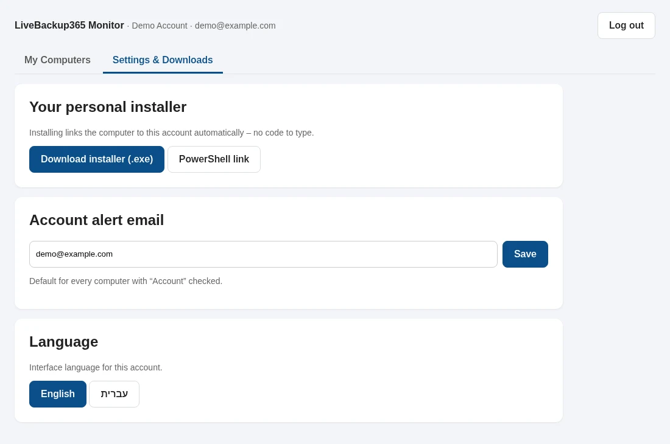Click the 'Your personal installer' heading
Image resolution: width=670 pixels, height=444 pixels.
tap(108, 107)
